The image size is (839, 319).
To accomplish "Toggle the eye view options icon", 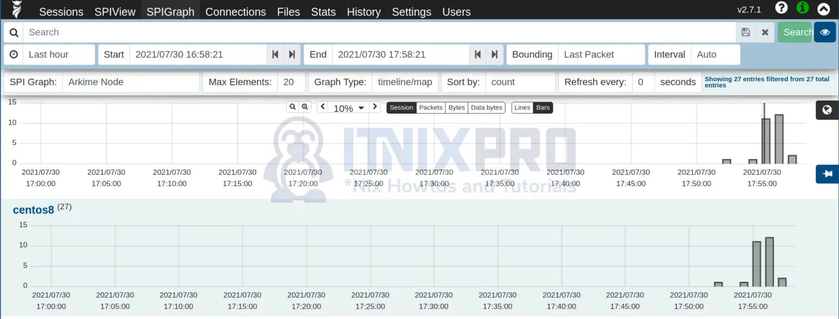I will (825, 32).
